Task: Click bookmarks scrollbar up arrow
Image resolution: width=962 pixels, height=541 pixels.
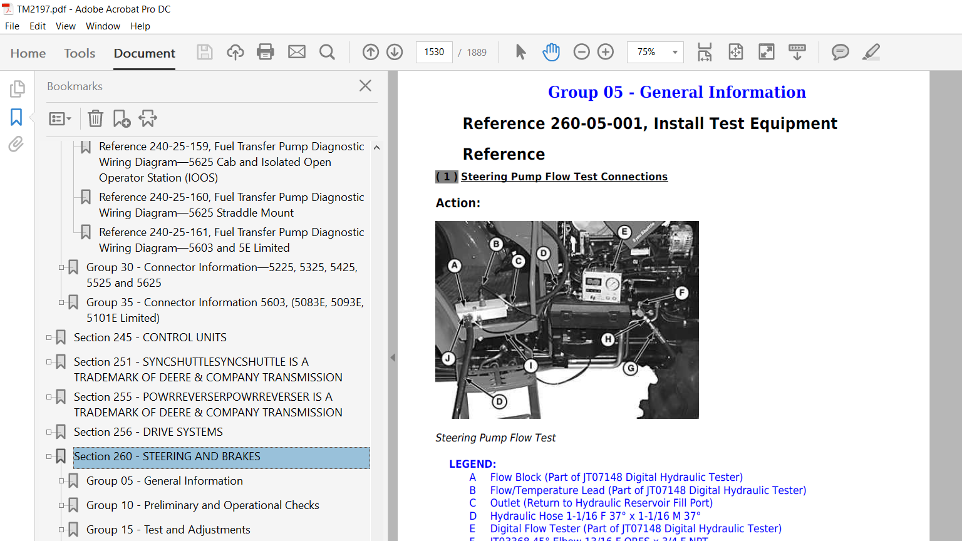Action: (x=376, y=148)
